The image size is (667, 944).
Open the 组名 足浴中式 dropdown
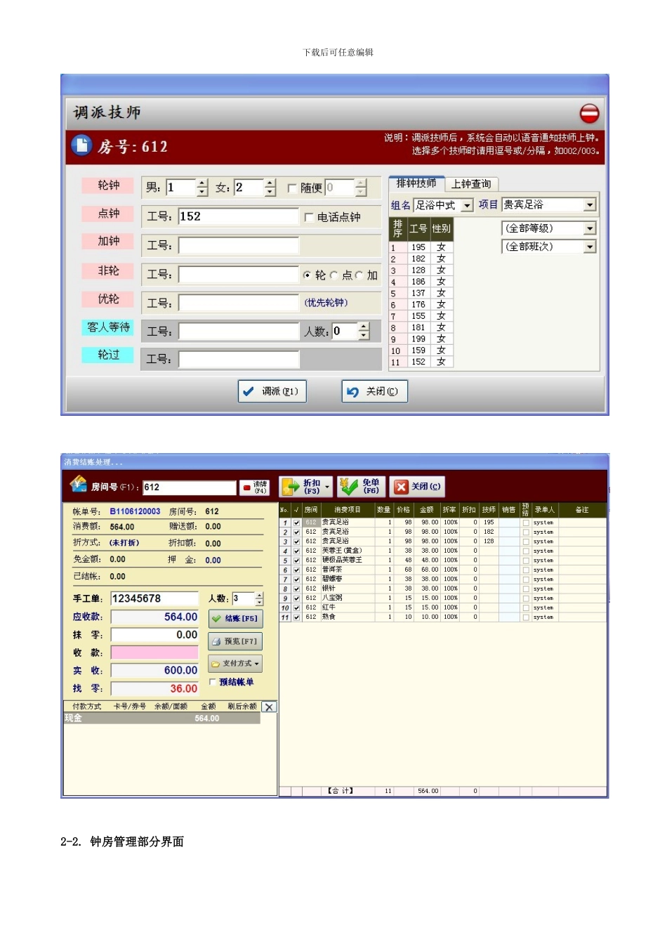click(467, 206)
